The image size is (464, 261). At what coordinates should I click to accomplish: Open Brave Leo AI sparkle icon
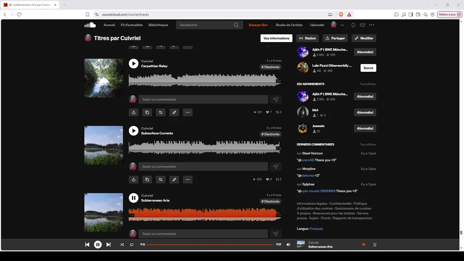pyautogui.click(x=425, y=14)
